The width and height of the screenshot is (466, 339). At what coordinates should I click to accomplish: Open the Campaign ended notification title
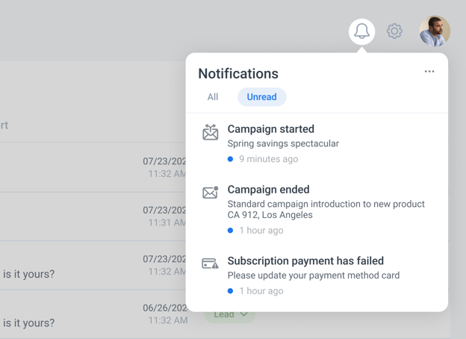[x=268, y=190]
